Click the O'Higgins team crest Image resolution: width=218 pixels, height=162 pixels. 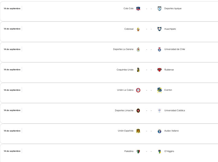pyautogui.click(x=159, y=151)
